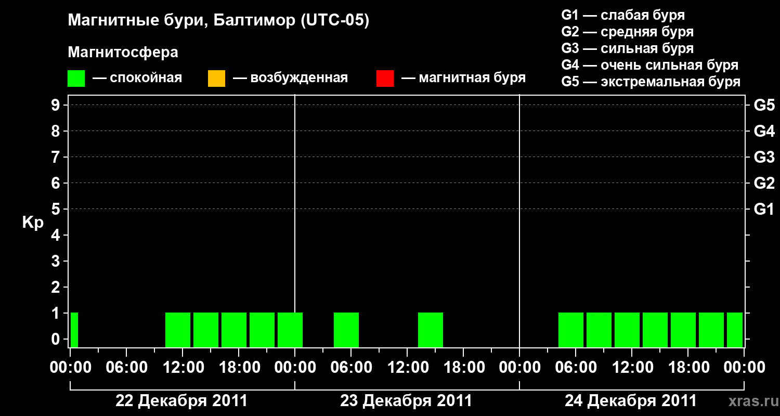780x416 pixels.
Task: Click the green bar at 06:00 on 24 December
Action: (x=571, y=330)
